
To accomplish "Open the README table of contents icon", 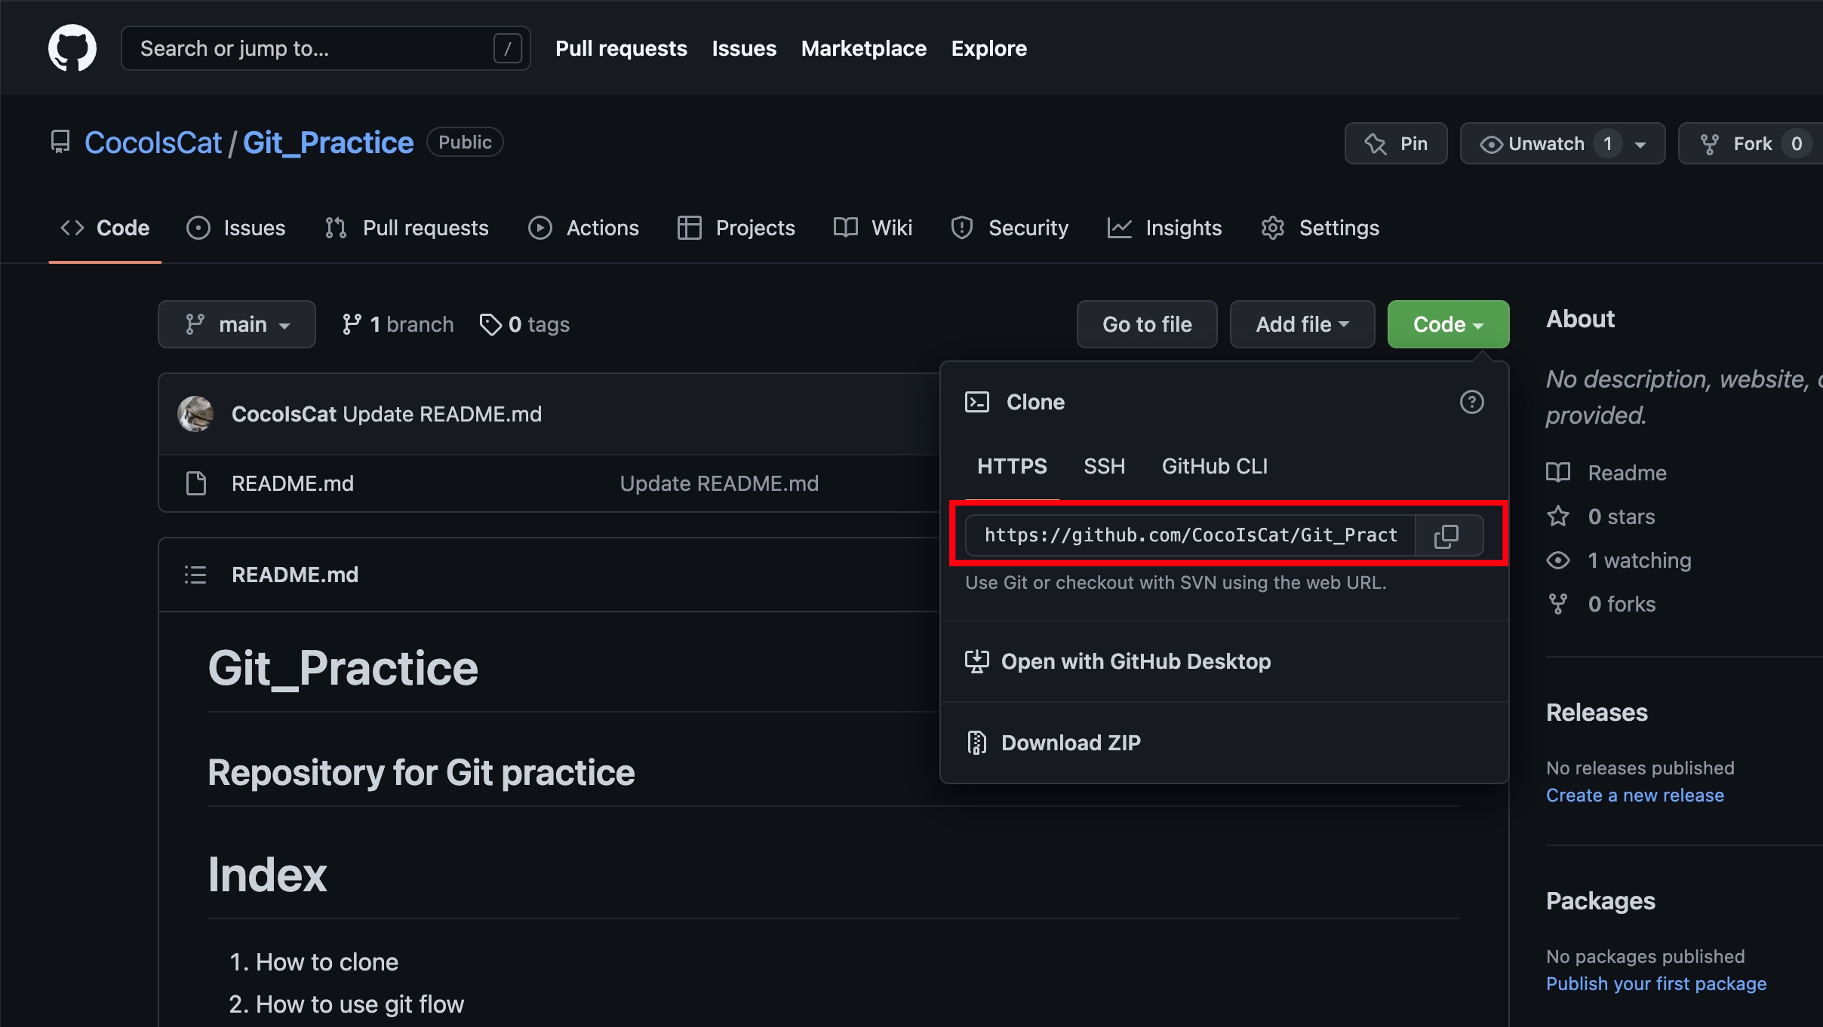I will pos(195,575).
